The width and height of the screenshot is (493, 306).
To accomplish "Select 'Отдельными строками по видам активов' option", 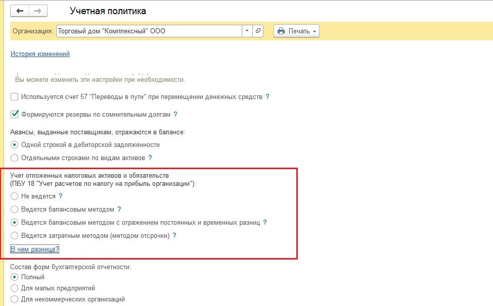I will (15, 158).
